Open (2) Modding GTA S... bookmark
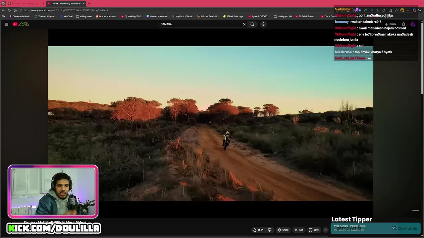 coord(132,16)
